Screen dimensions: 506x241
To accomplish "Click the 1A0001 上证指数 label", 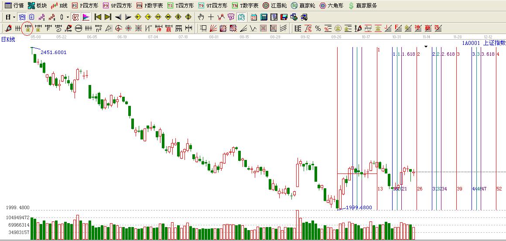I will tap(483, 43).
